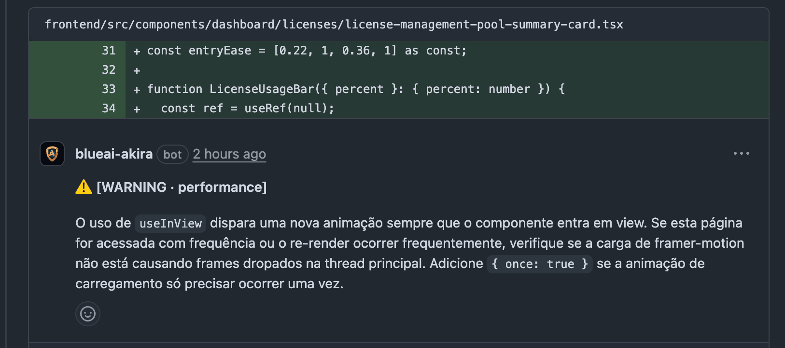Click the green added-lines gutter strip
The height and width of the screenshot is (348, 785).
(63, 80)
